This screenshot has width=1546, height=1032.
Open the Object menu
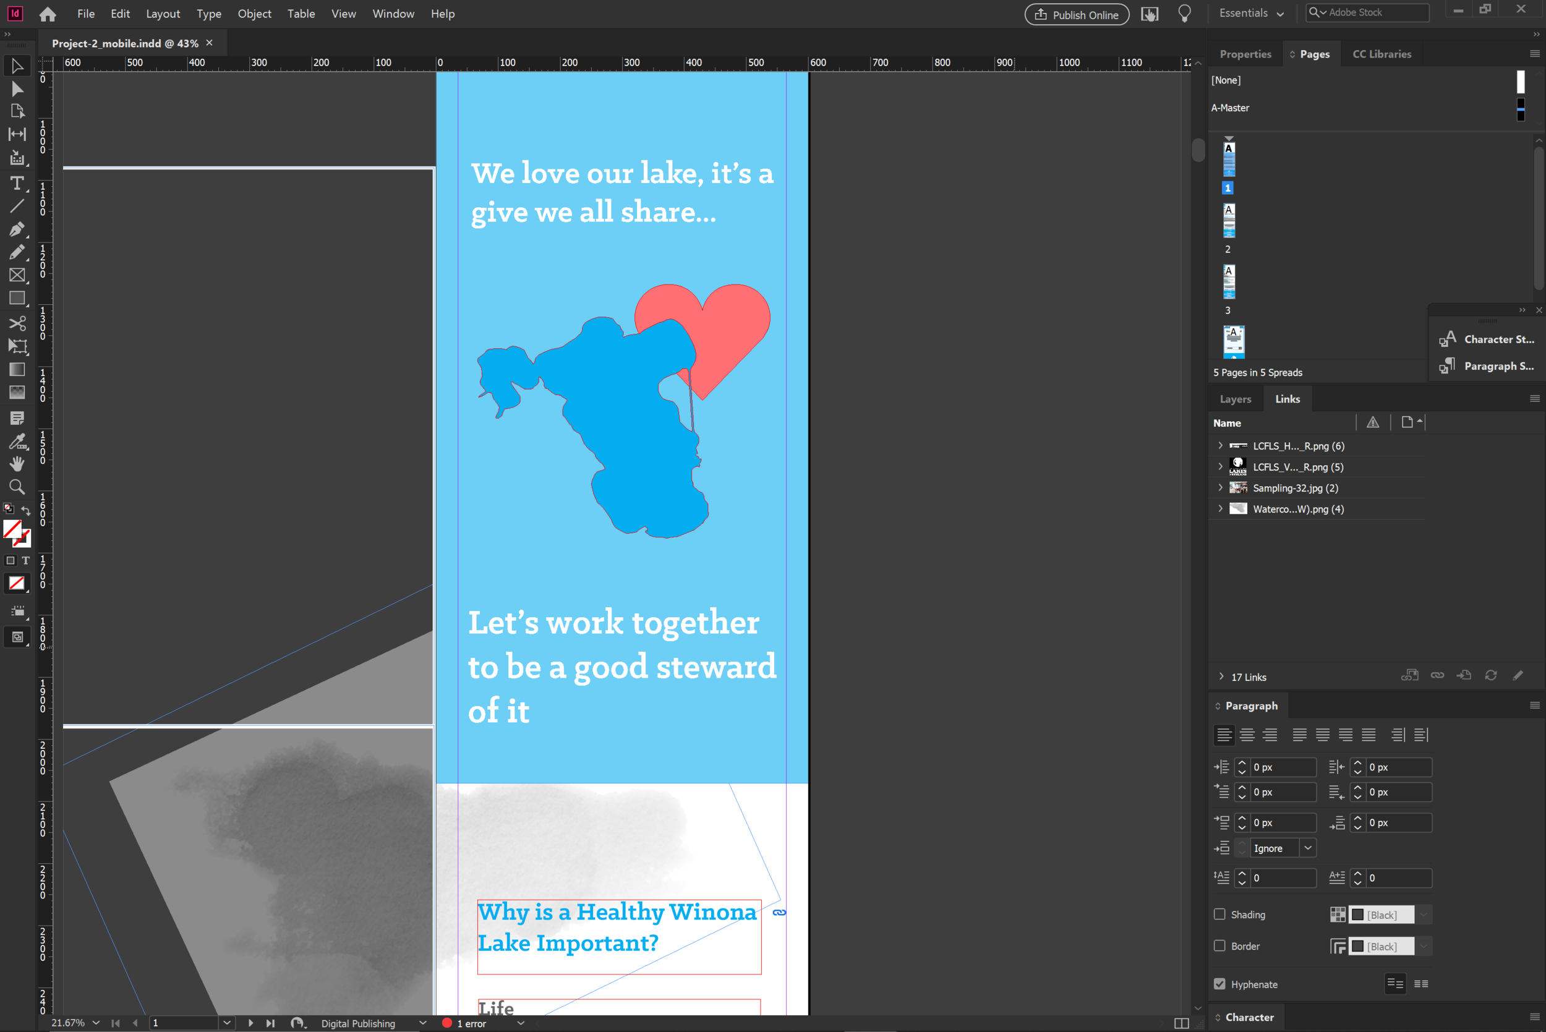point(254,14)
